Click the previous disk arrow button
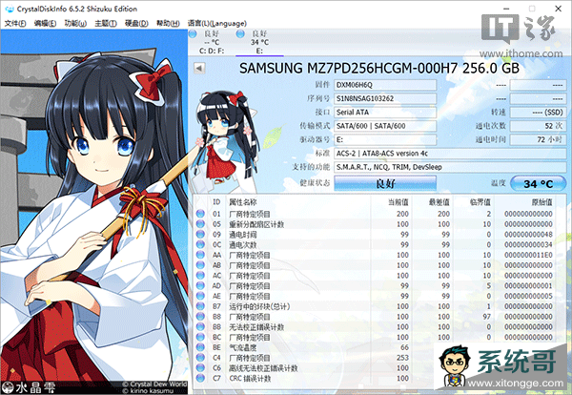The width and height of the screenshot is (572, 395). (199, 68)
